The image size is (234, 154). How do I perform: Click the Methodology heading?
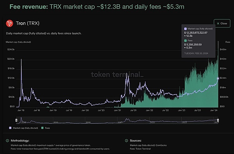(20, 141)
